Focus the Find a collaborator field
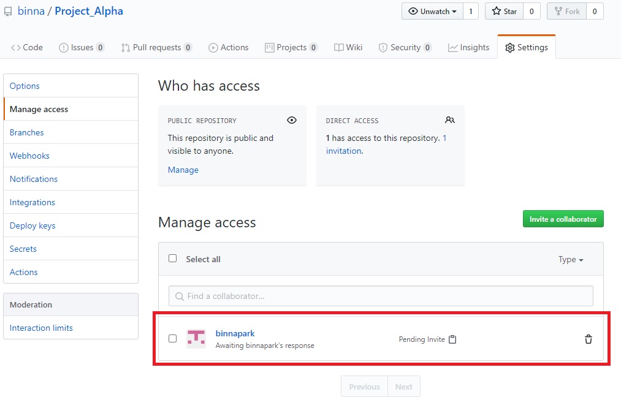This screenshot has width=621, height=408. 381,296
